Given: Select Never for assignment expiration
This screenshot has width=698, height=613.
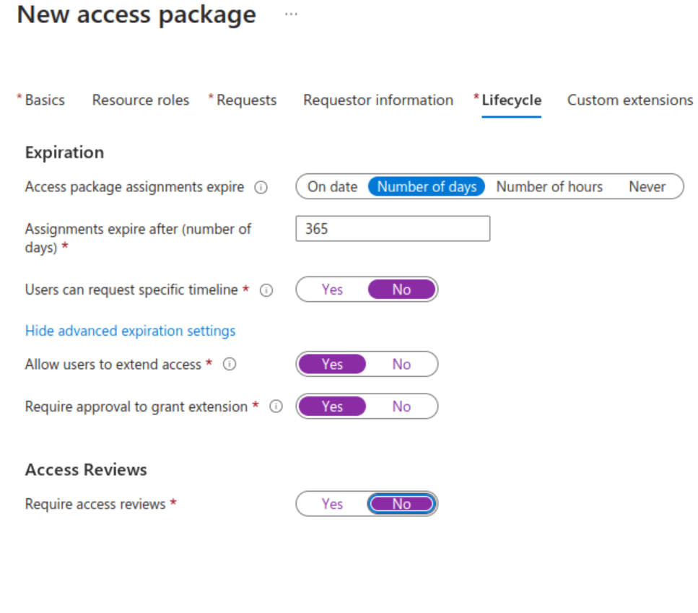Looking at the screenshot, I should pyautogui.click(x=647, y=187).
